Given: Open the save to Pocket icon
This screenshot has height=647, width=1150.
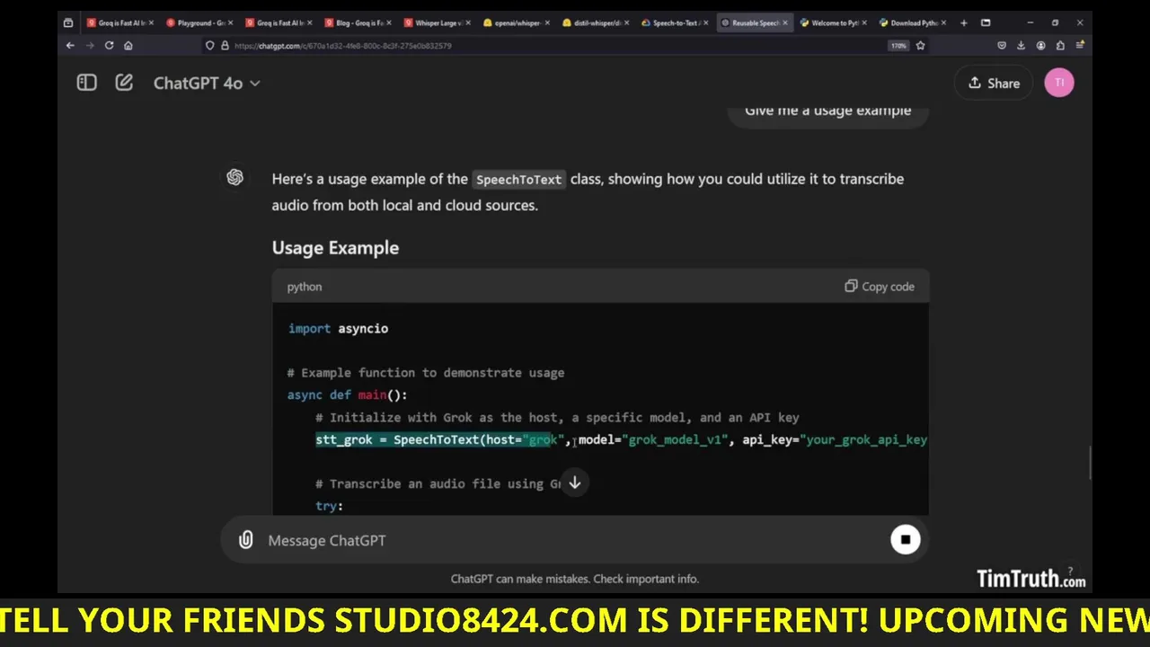Looking at the screenshot, I should pyautogui.click(x=1002, y=46).
